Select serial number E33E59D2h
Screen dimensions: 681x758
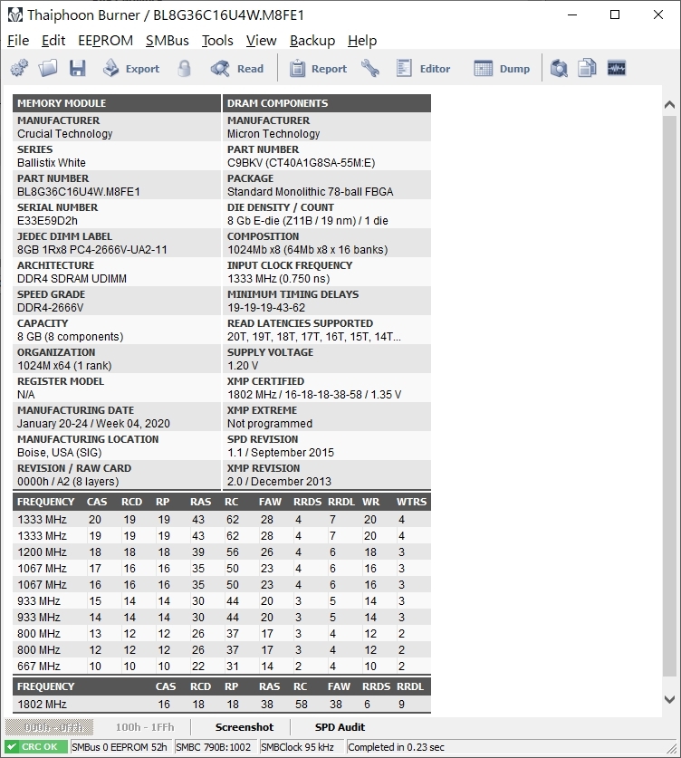(x=47, y=221)
